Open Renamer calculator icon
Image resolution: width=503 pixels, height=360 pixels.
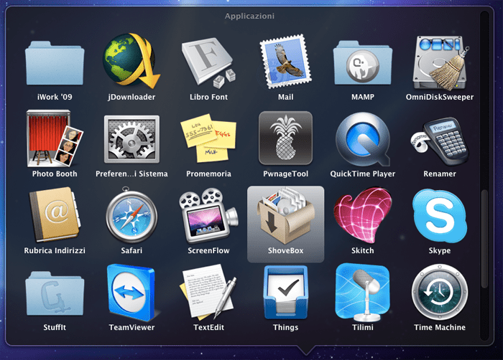pos(440,141)
